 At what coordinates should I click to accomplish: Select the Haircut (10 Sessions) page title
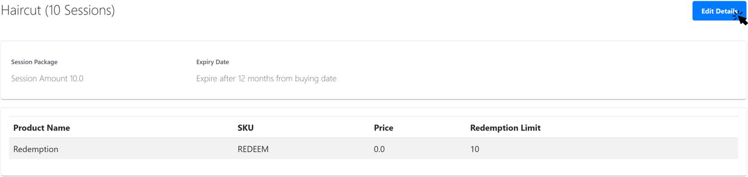[x=58, y=10]
